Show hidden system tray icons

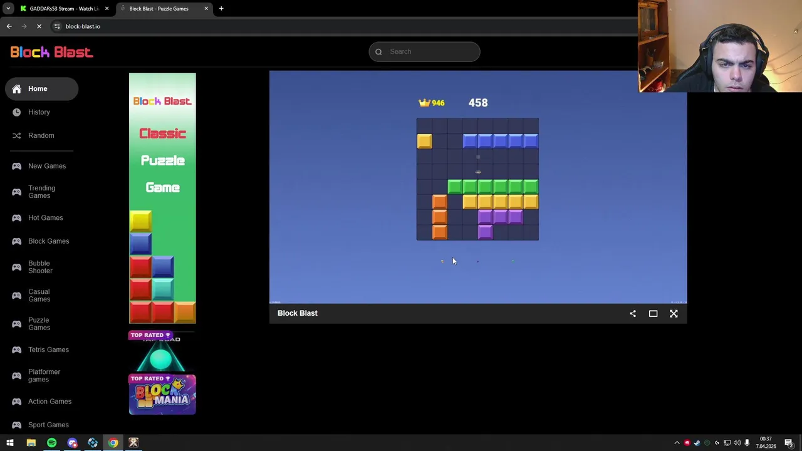tap(677, 443)
